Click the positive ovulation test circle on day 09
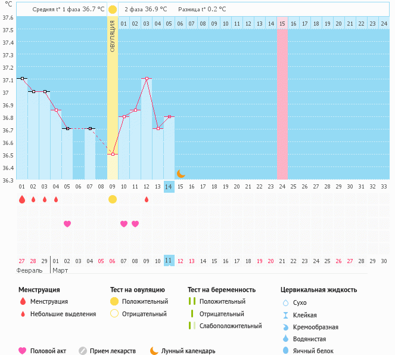 (113, 199)
